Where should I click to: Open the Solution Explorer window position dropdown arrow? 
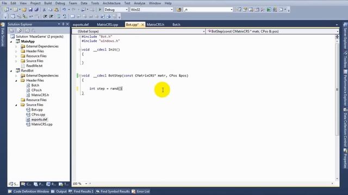[59, 24]
